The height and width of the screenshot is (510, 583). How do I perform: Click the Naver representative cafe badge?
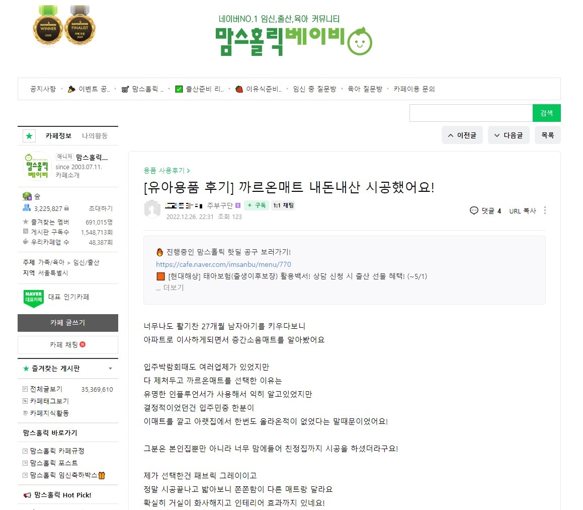pos(34,299)
